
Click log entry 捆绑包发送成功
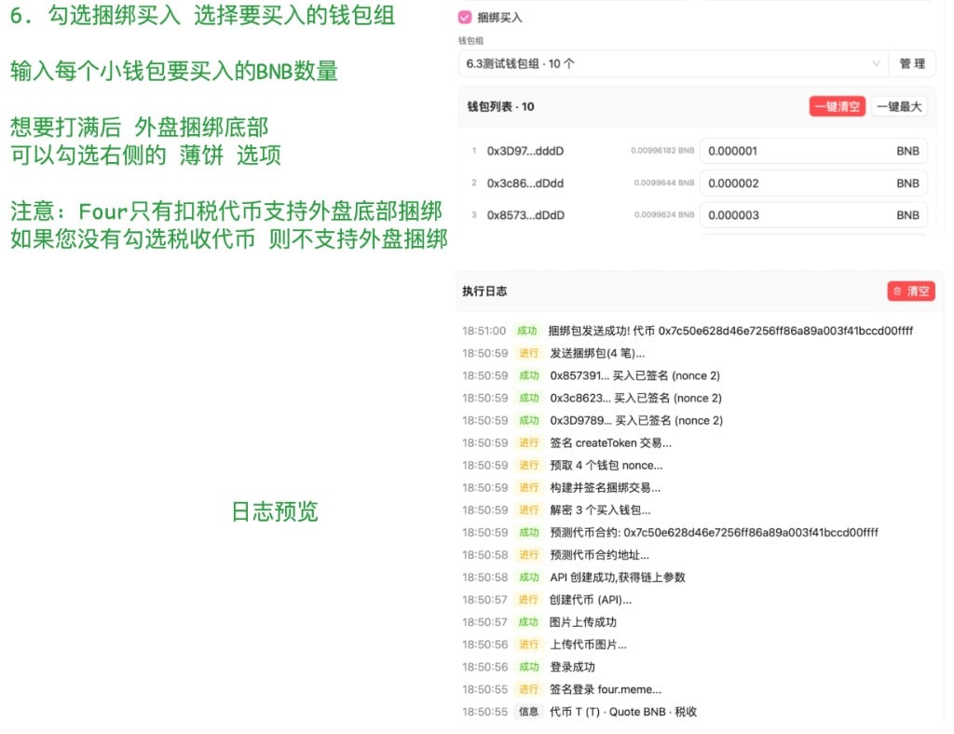tap(730, 331)
